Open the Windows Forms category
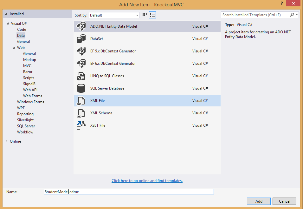 click(x=30, y=102)
